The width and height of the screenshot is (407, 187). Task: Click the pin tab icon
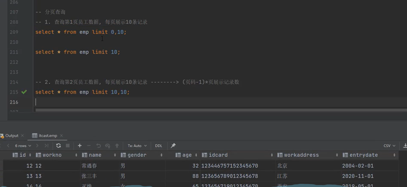173,146
